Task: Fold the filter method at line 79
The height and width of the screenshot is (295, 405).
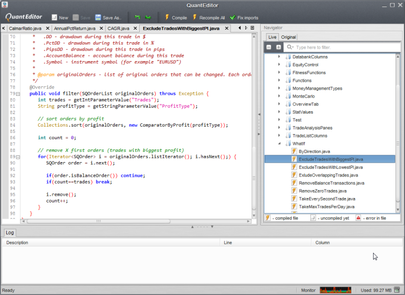Action: (x=18, y=94)
